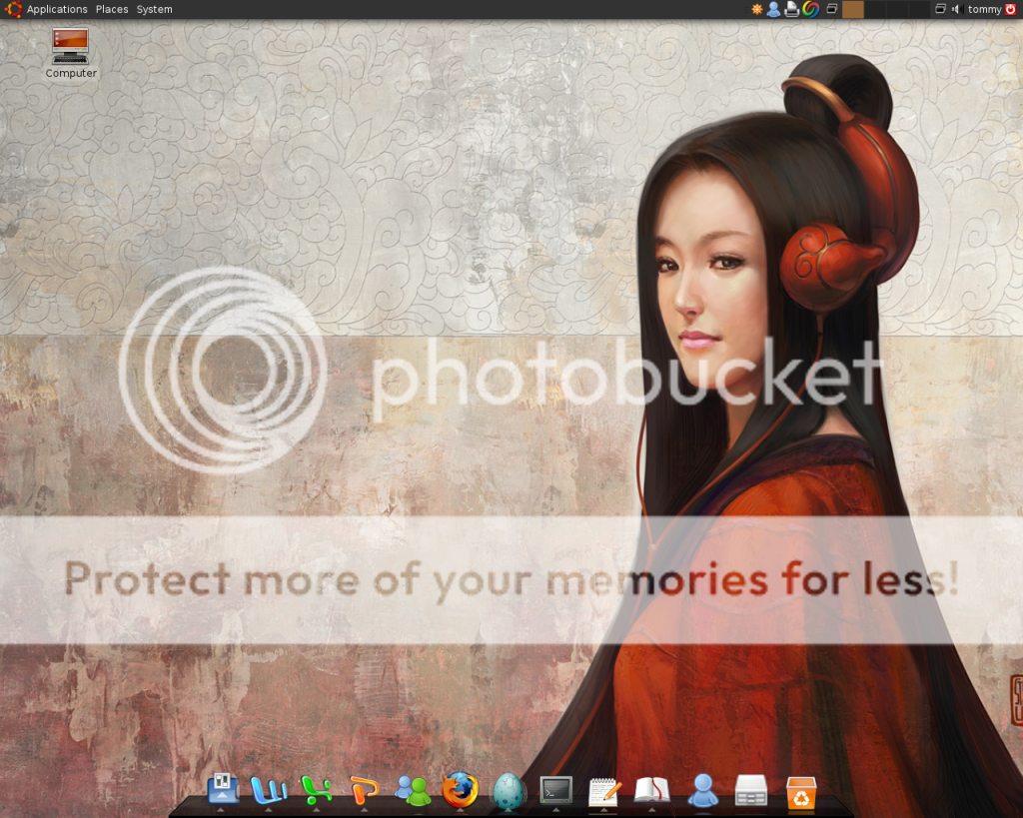This screenshot has width=1023, height=818.
Task: Click the Google Desktop swirl tray icon
Action: [810, 9]
